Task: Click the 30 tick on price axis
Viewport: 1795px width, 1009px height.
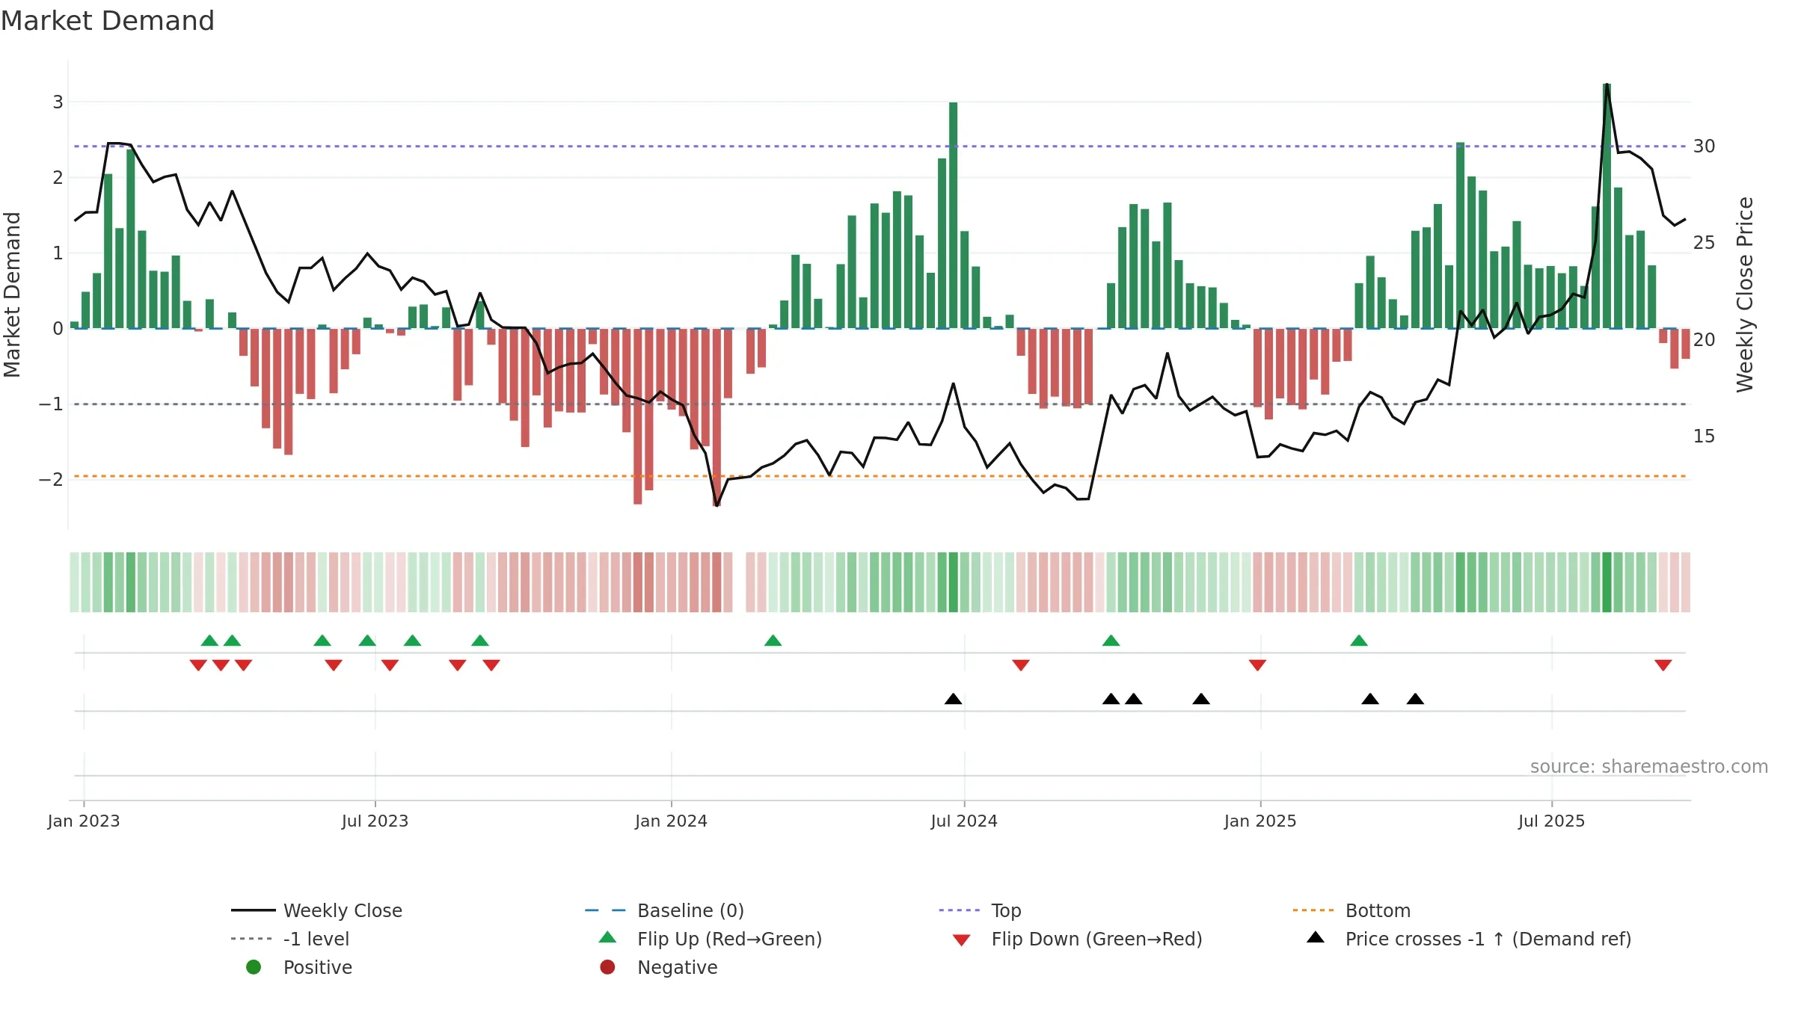Action: (1704, 146)
